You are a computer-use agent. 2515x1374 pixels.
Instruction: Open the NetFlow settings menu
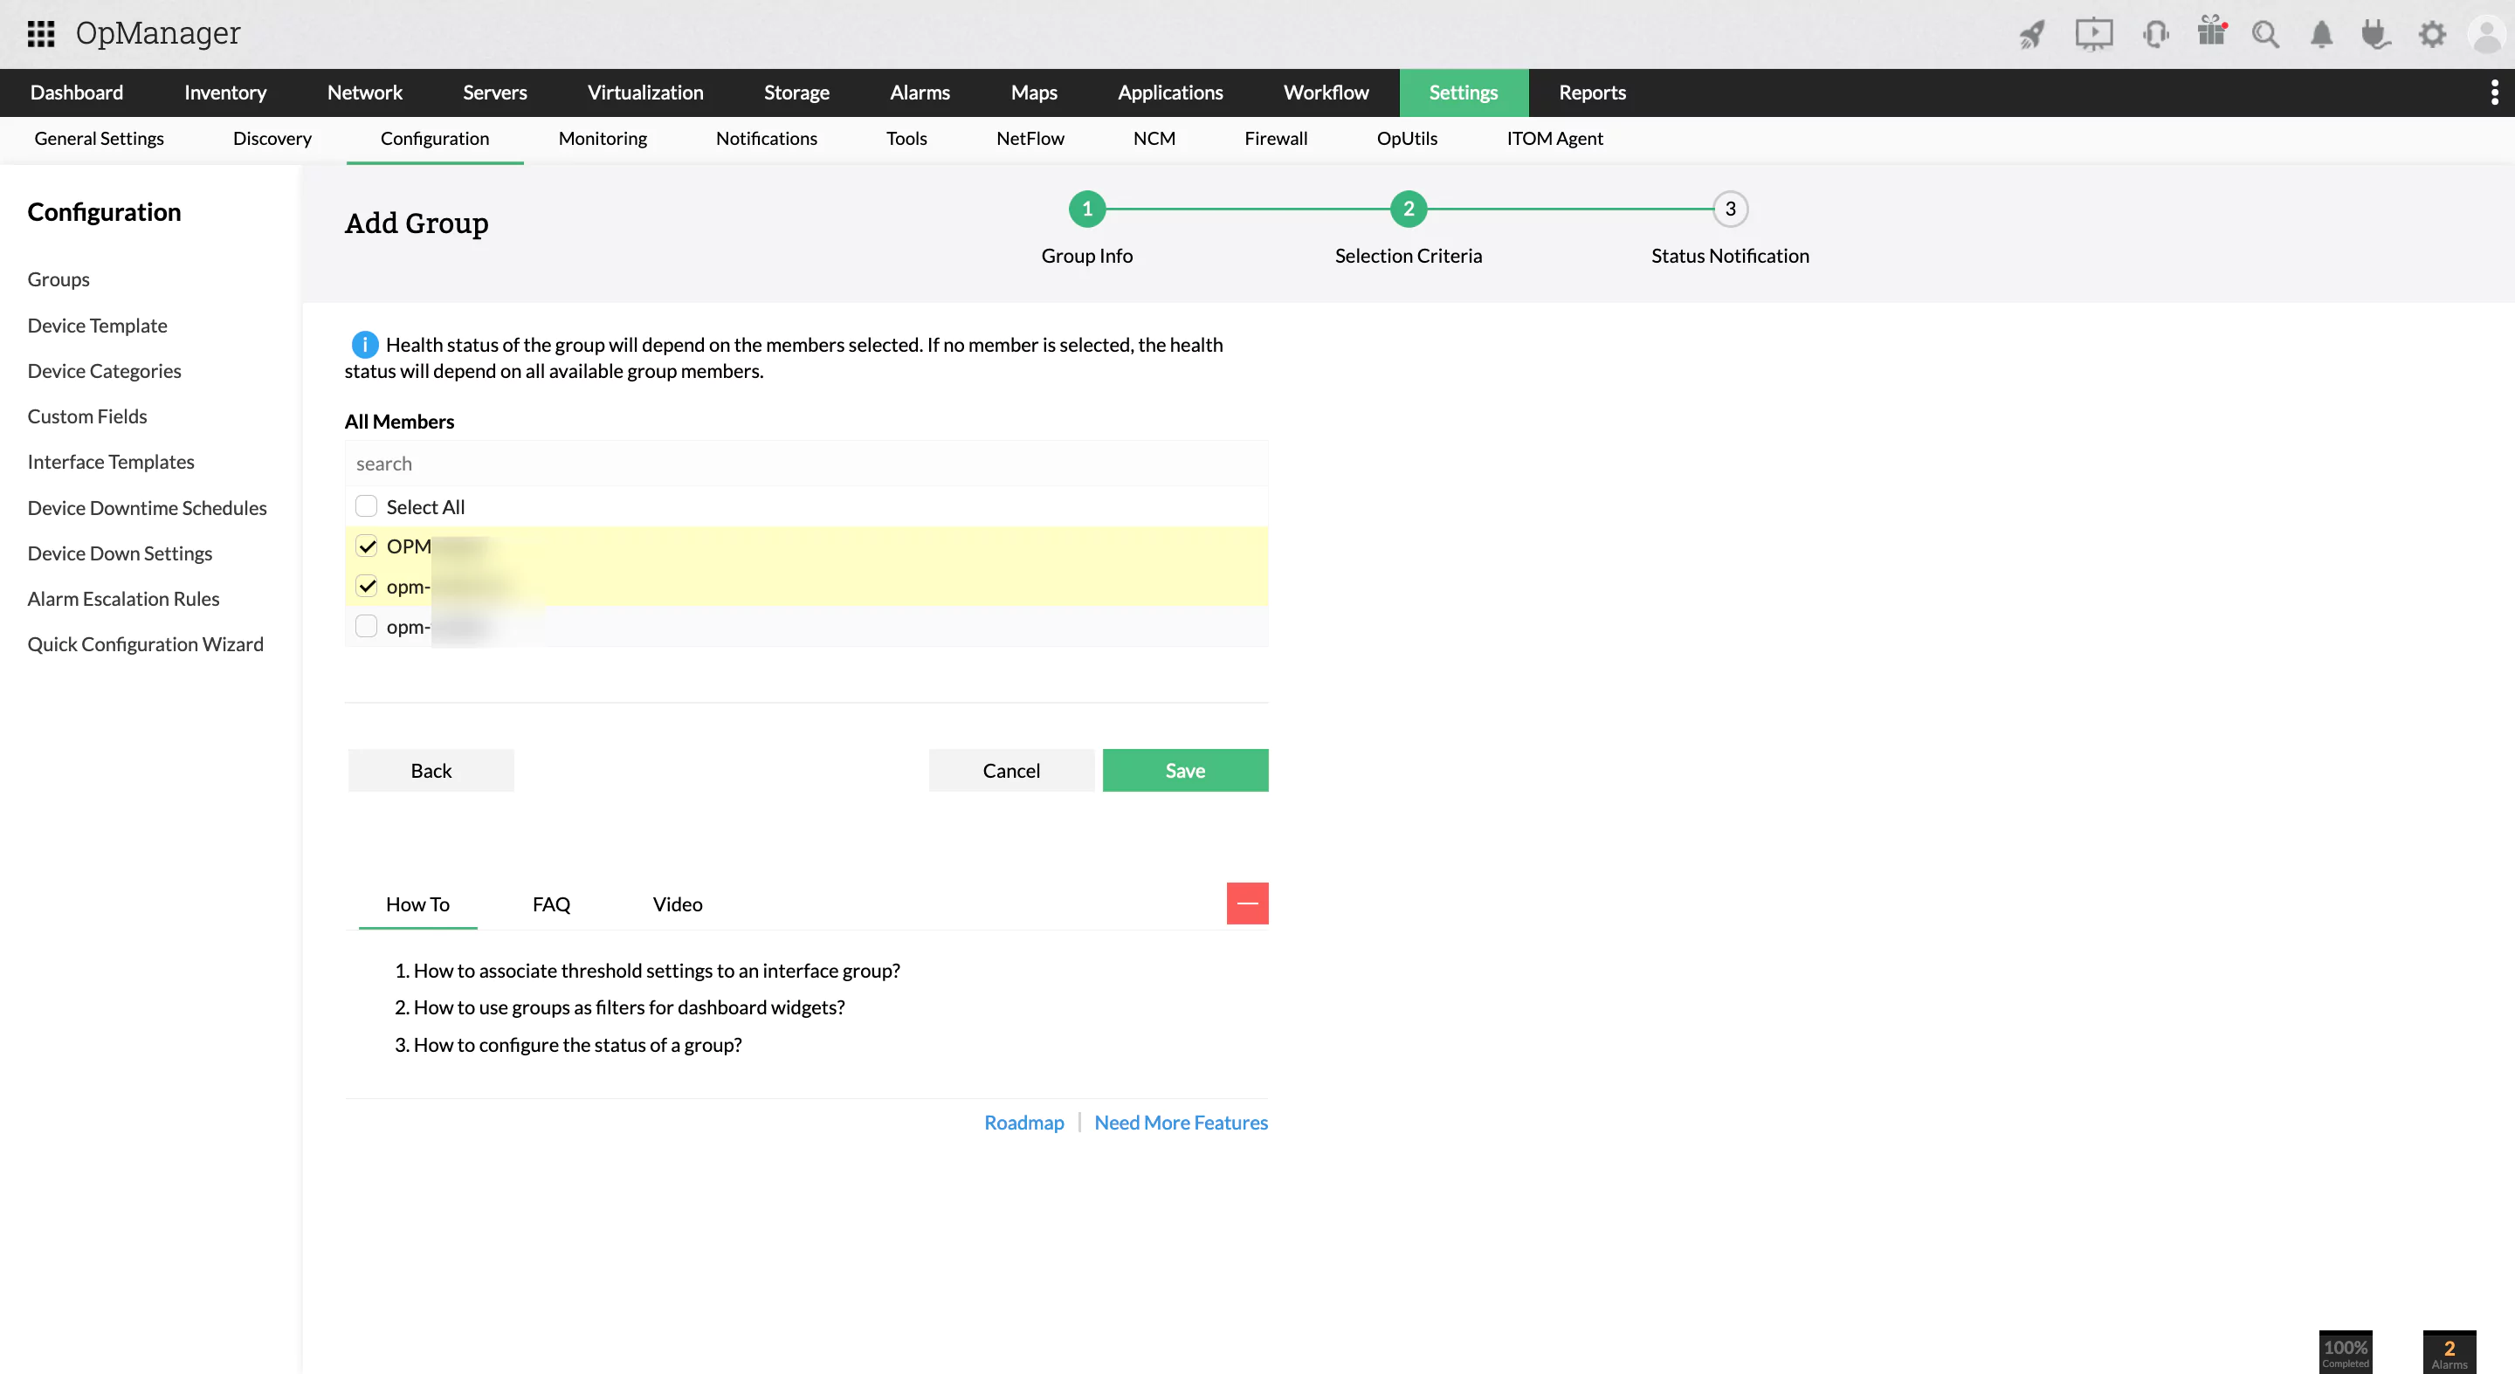pos(1030,139)
